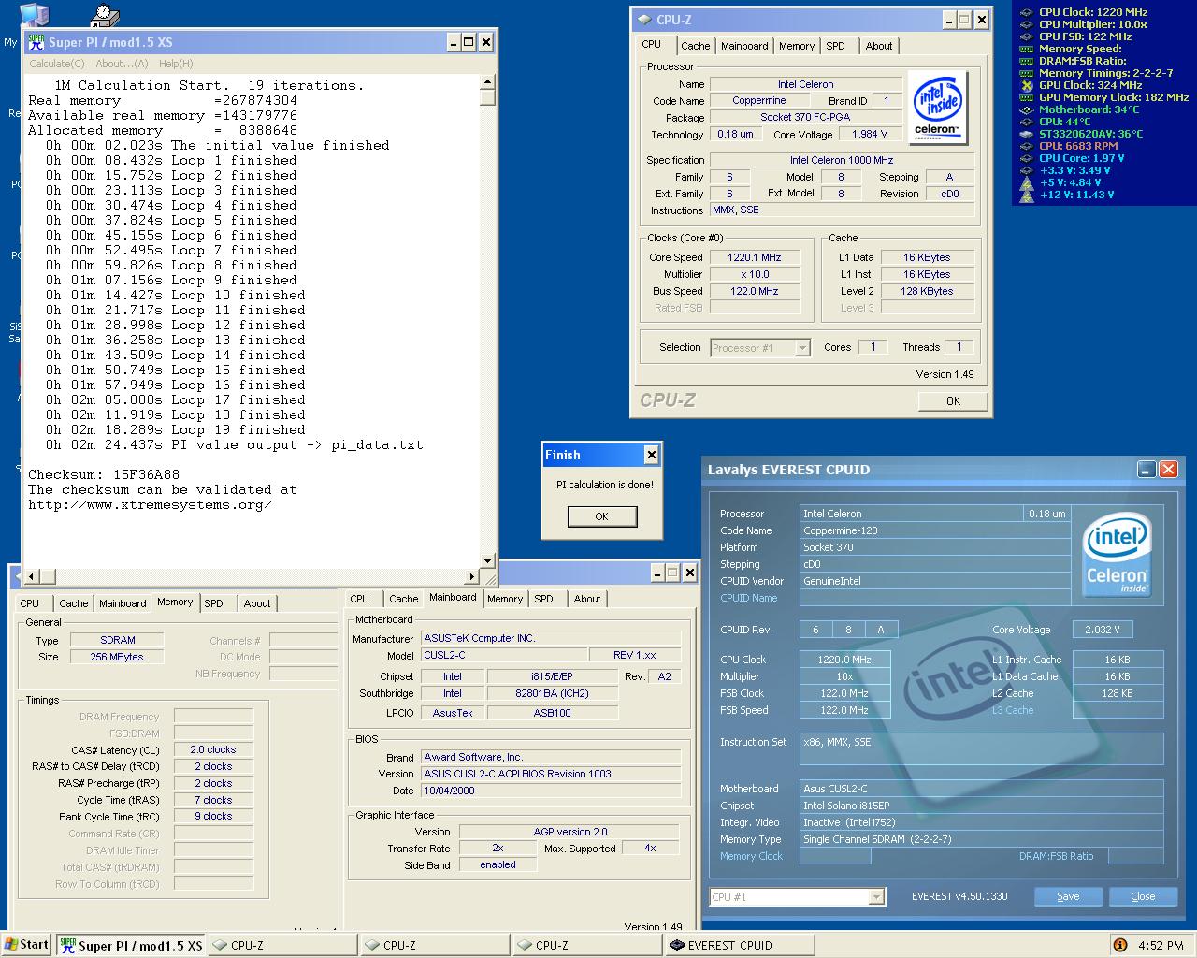The width and height of the screenshot is (1197, 958).
Task: Open CPUID Name link in EVEREST
Action: pos(749,598)
